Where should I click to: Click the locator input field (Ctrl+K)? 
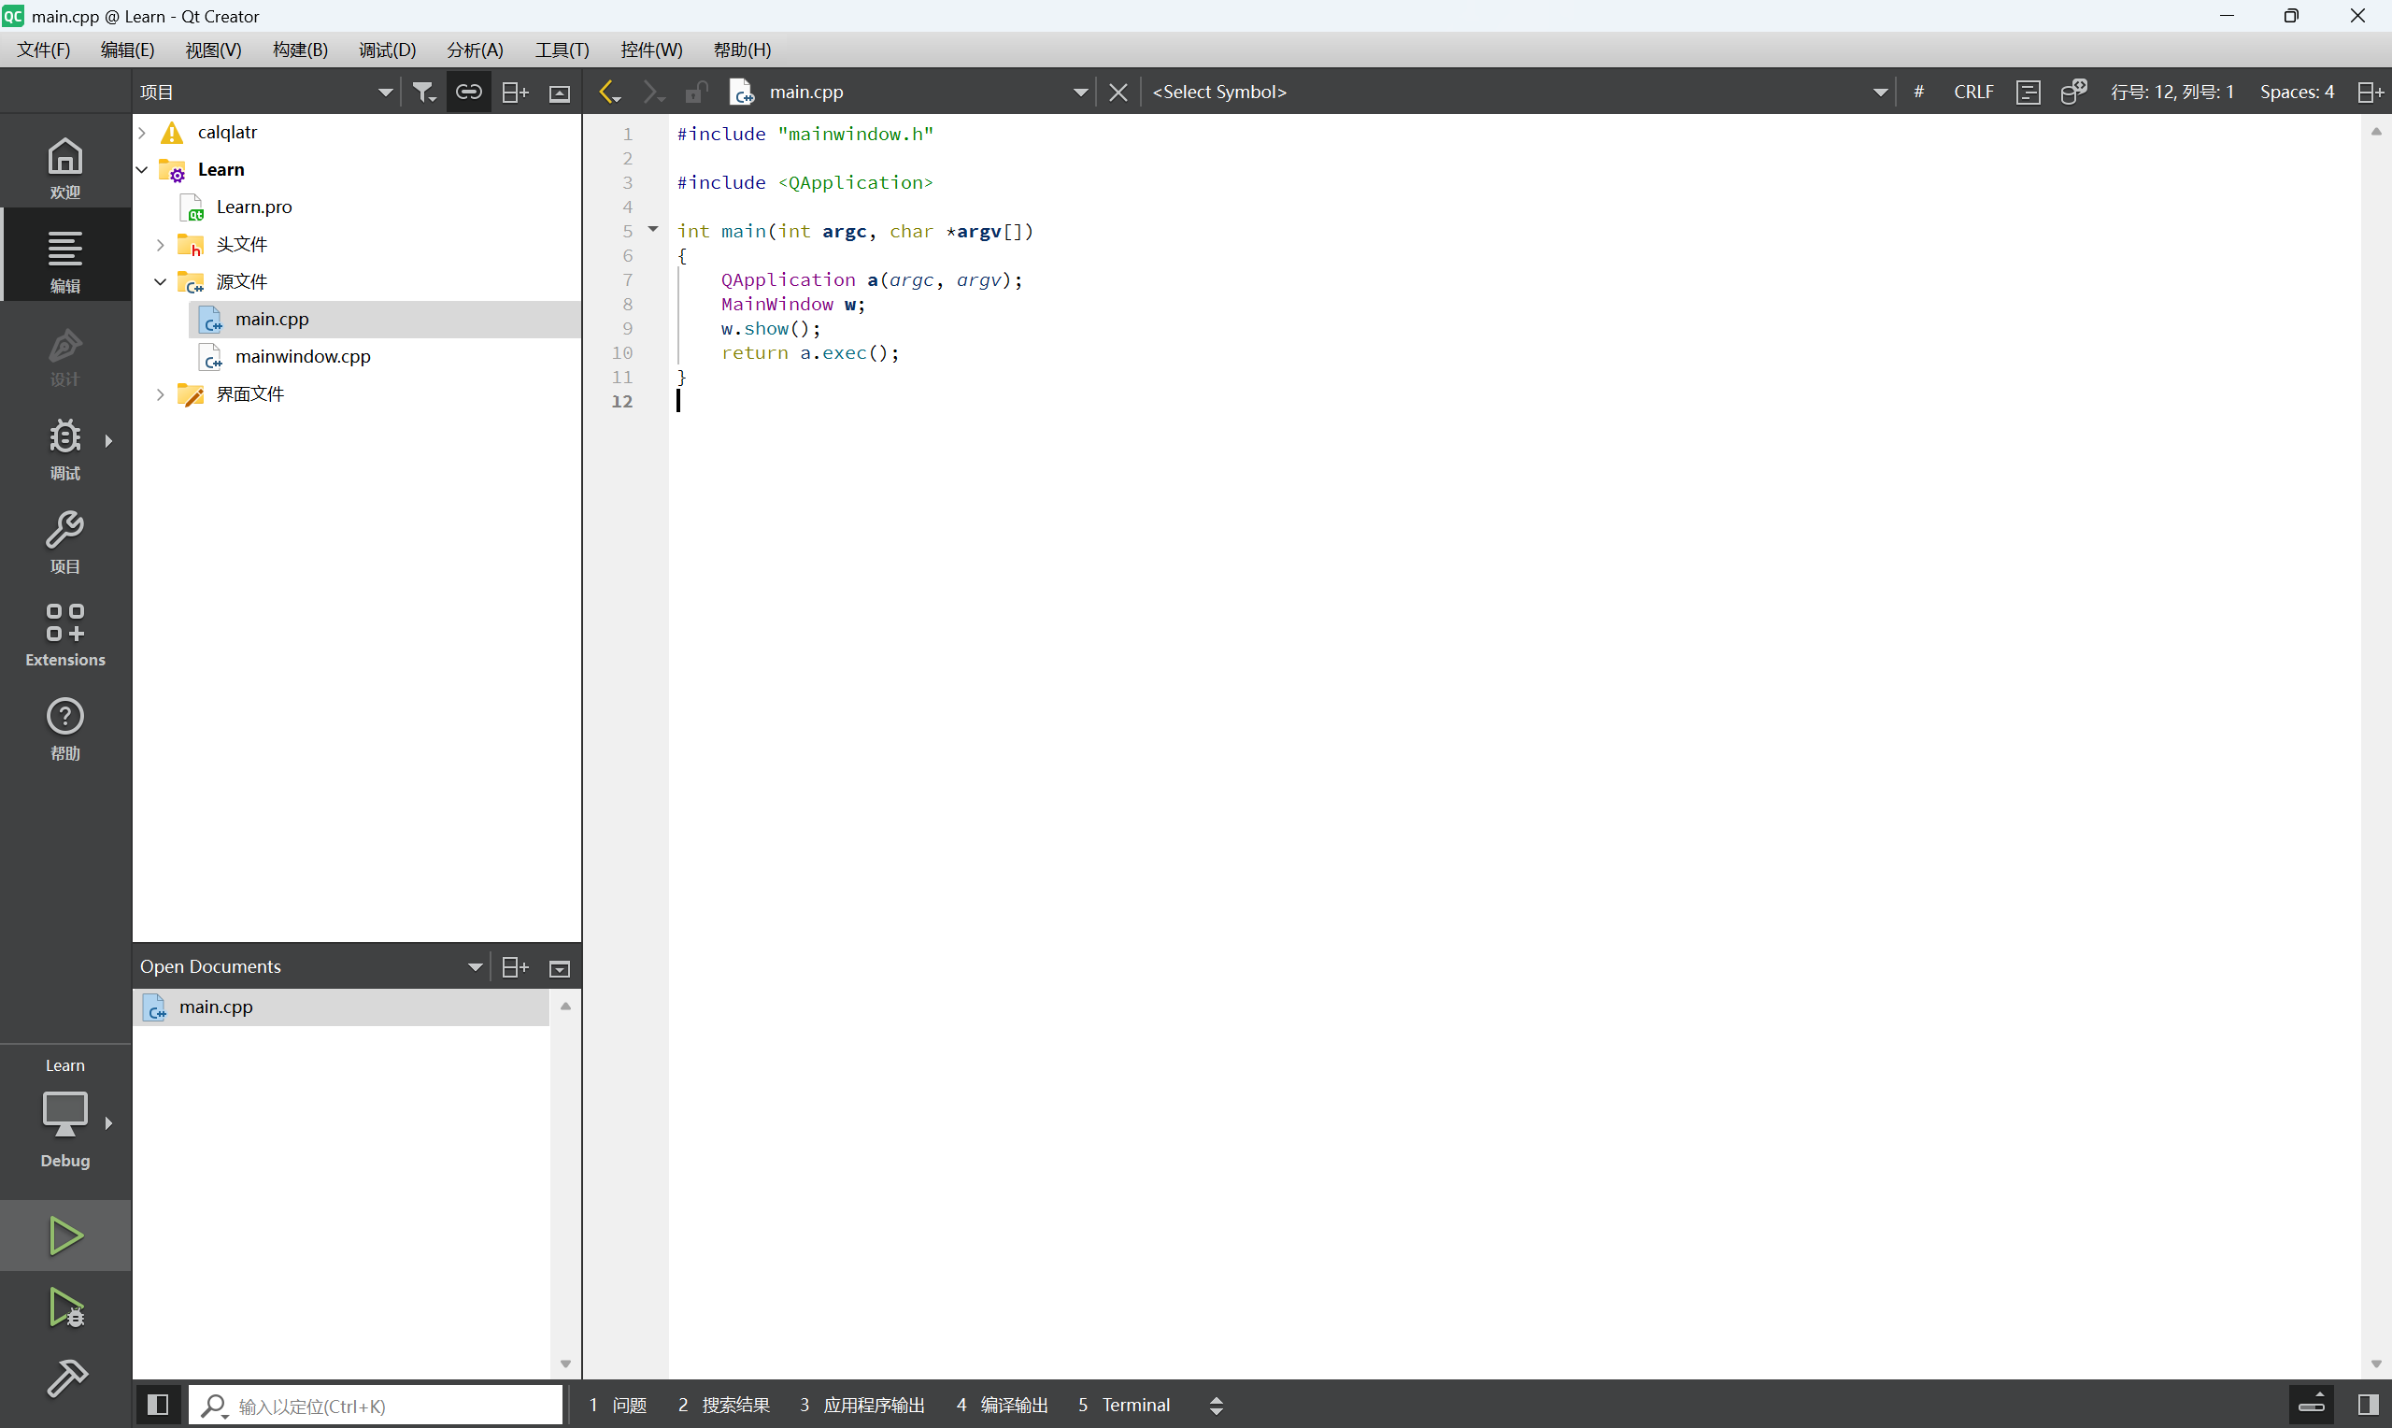(x=375, y=1405)
